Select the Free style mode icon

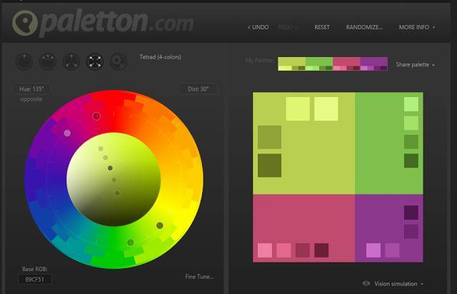118,61
